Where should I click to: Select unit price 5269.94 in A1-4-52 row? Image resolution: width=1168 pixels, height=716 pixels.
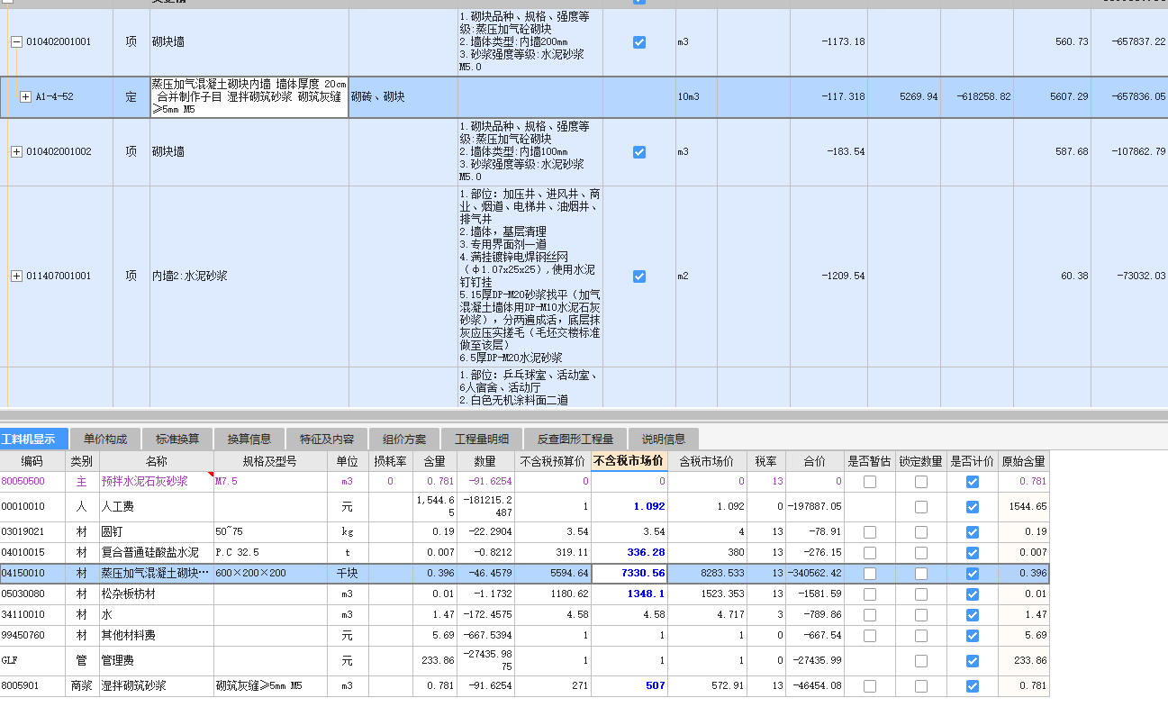tap(904, 97)
